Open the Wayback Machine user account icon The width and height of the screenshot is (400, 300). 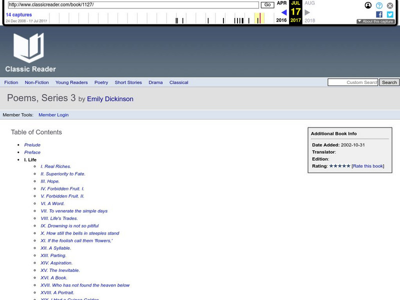(x=368, y=5)
